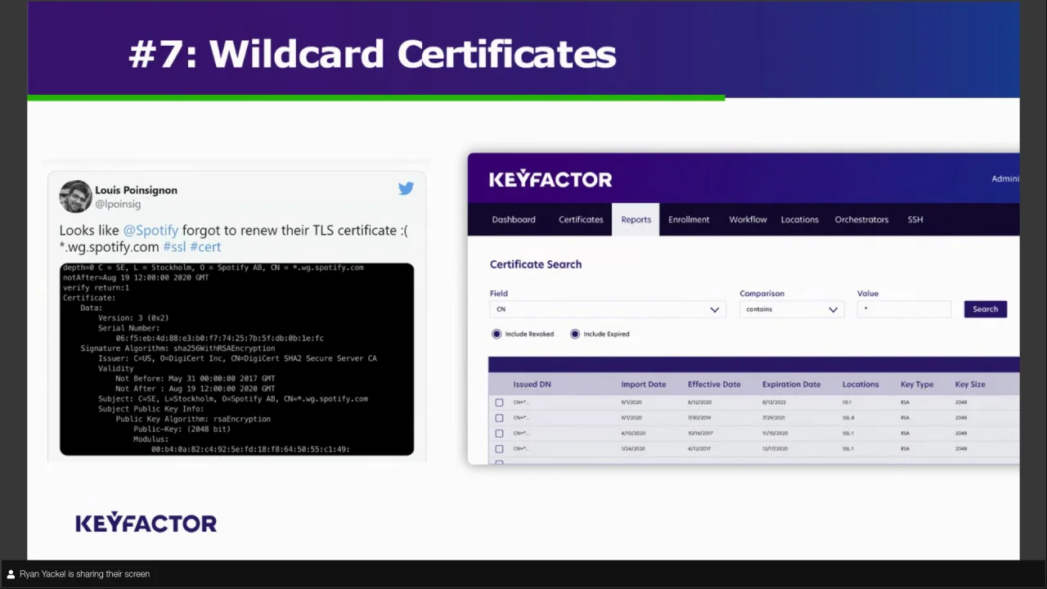Click the Search button
The height and width of the screenshot is (589, 1047).
985,309
